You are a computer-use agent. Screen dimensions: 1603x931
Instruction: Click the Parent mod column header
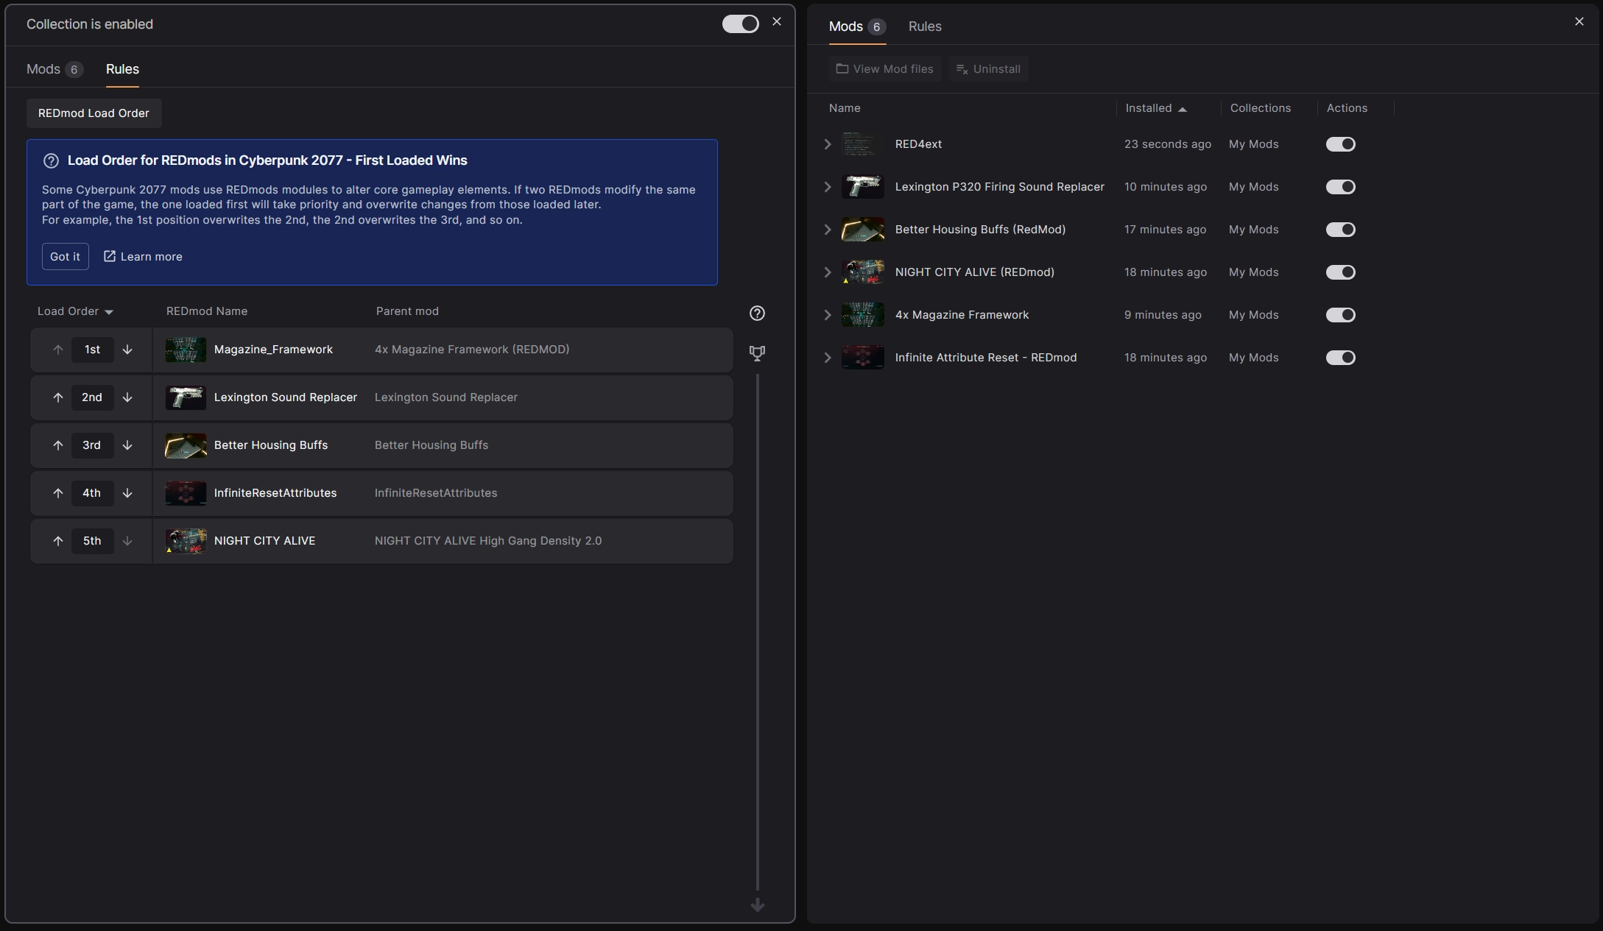[407, 311]
